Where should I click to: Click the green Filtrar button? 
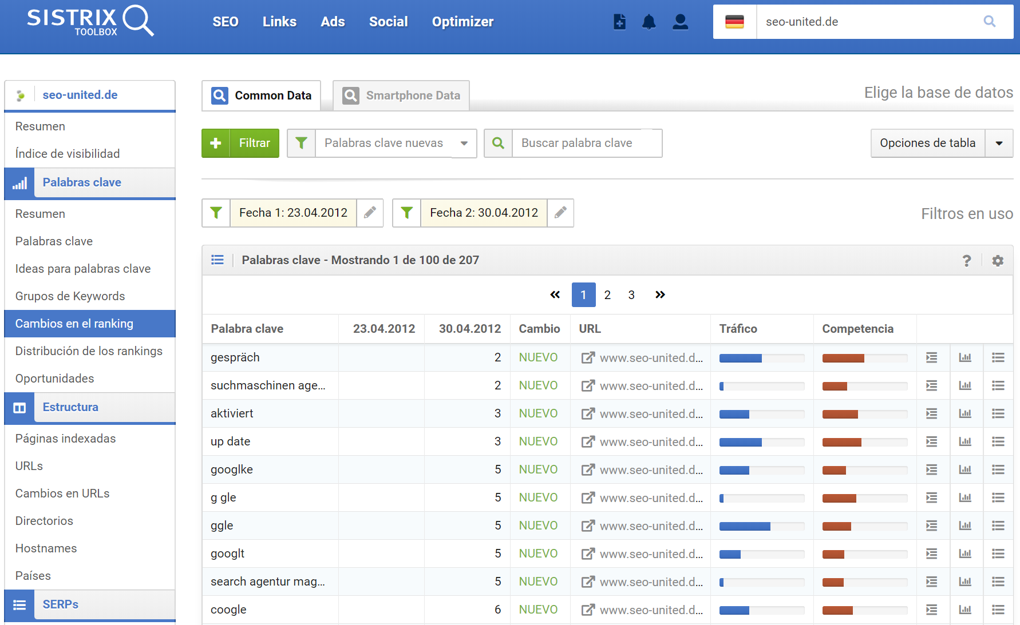pyautogui.click(x=240, y=144)
